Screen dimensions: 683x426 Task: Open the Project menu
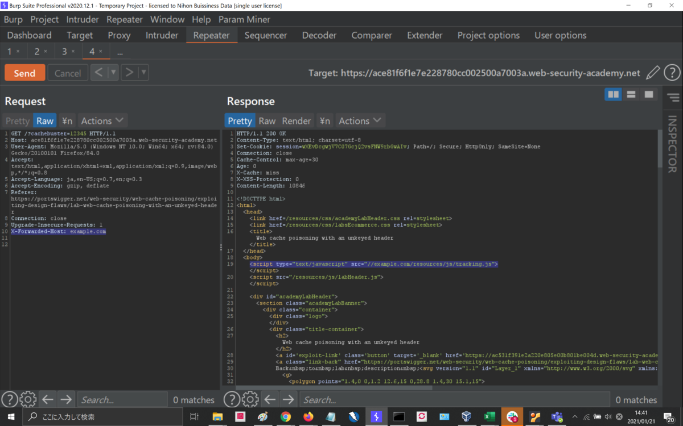pos(44,19)
